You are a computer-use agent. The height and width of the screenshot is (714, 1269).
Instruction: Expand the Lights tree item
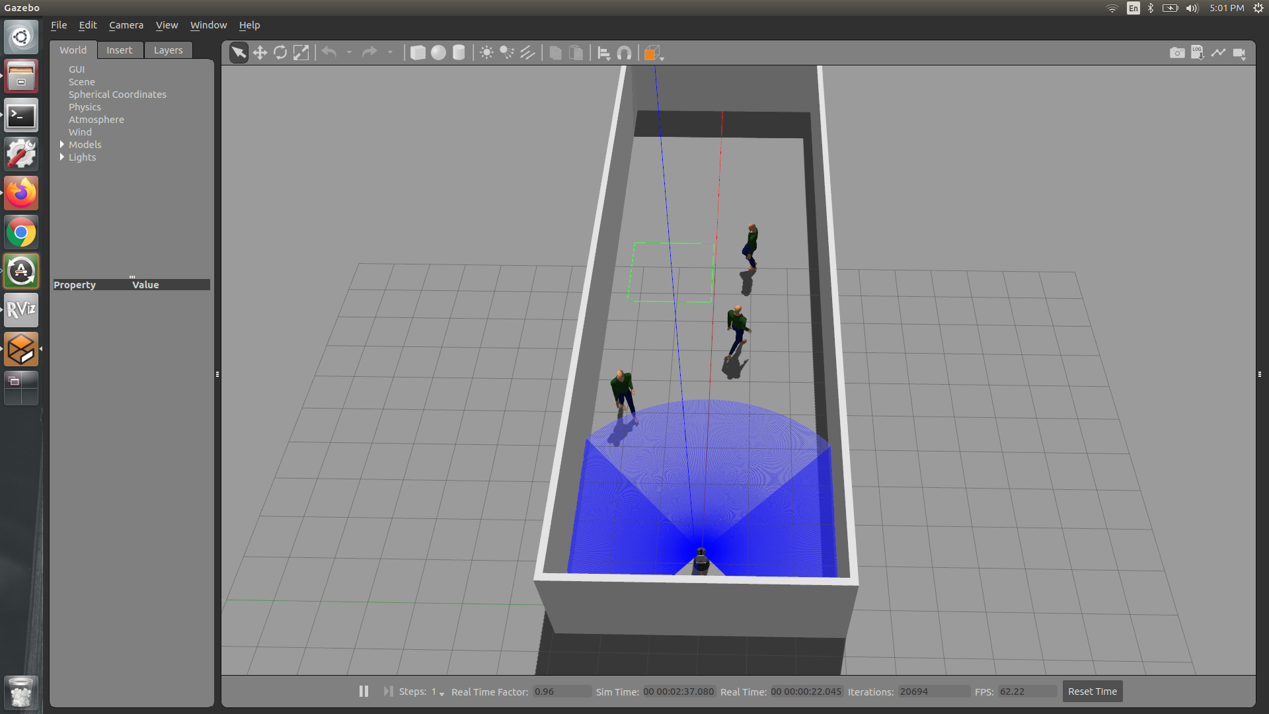pos(62,157)
